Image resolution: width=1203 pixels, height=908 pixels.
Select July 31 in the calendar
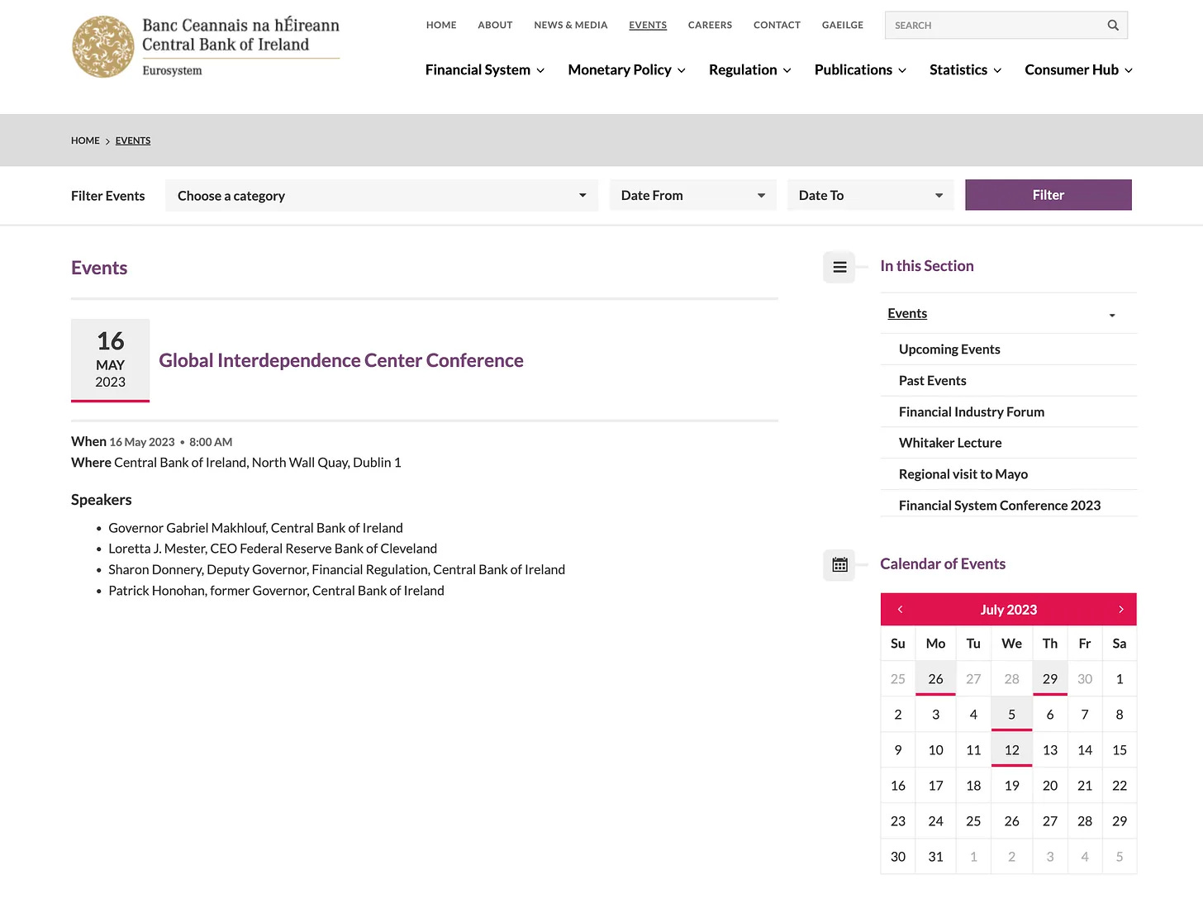(x=935, y=857)
